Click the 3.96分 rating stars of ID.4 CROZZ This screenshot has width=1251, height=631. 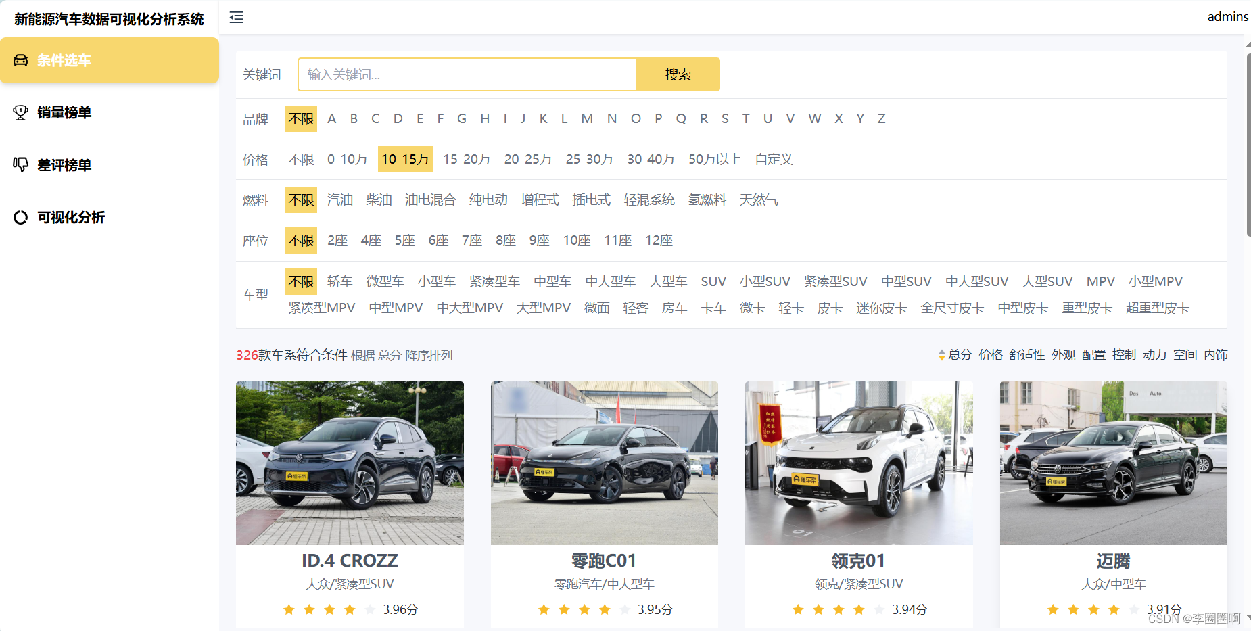pyautogui.click(x=329, y=610)
